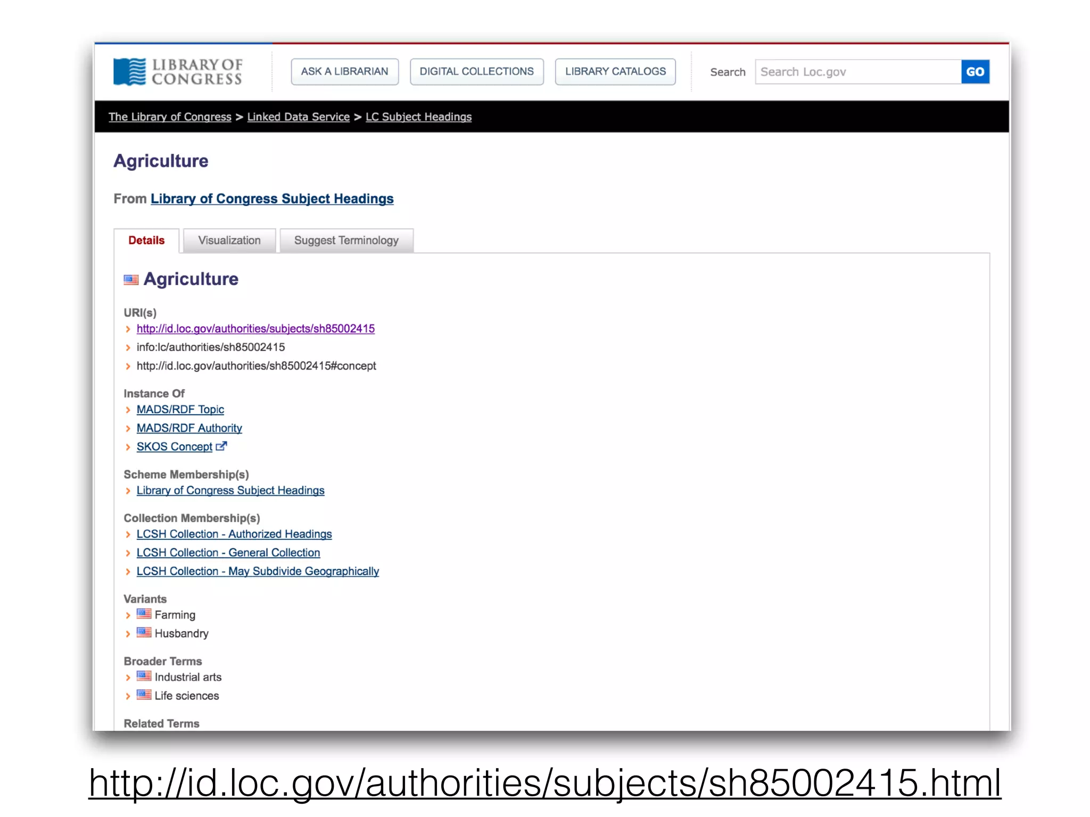Click the flag icon next to Husbandry

pos(144,632)
